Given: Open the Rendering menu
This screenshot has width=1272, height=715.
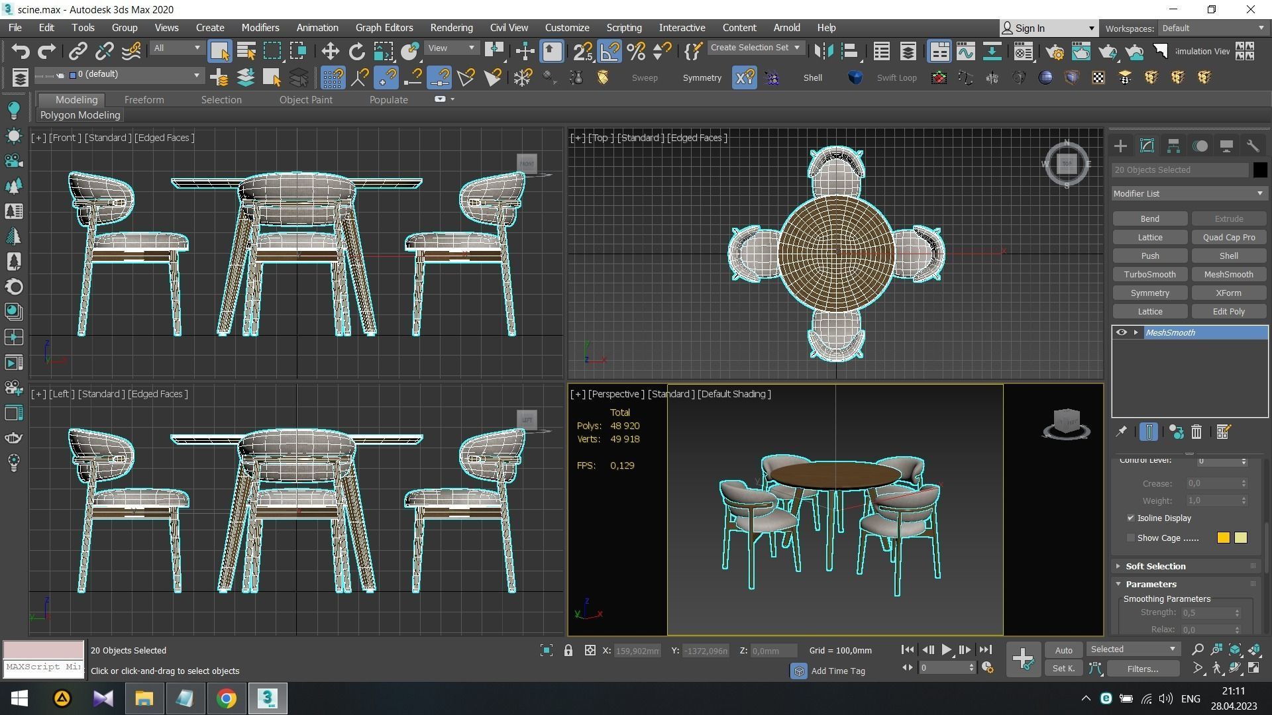Looking at the screenshot, I should point(451,28).
